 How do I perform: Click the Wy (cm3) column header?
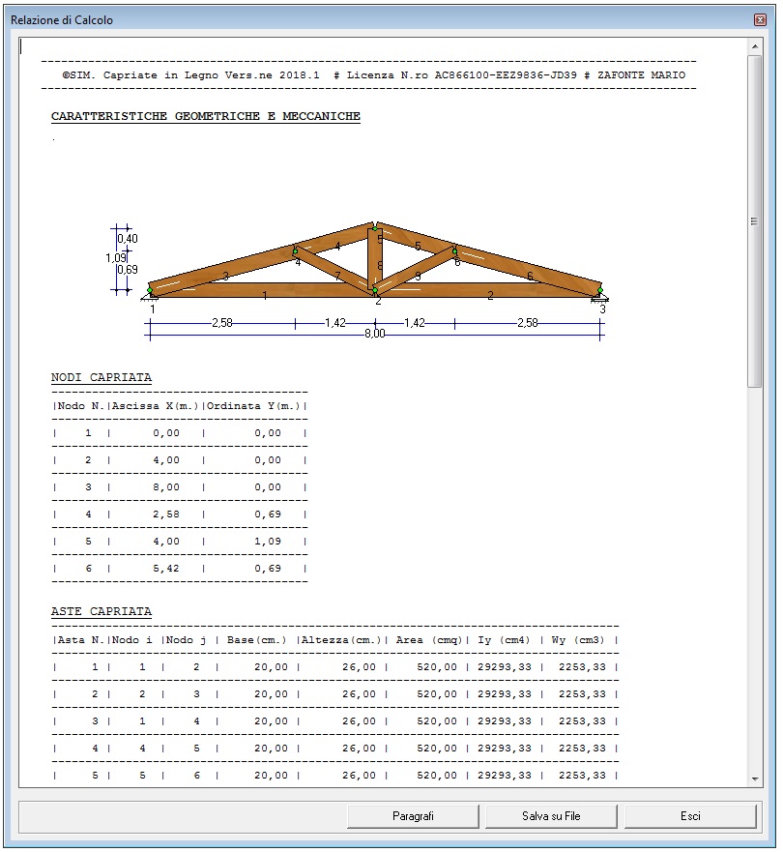click(578, 640)
